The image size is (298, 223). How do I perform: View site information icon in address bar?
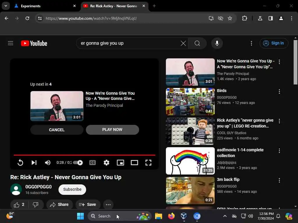pyautogui.click(x=40, y=18)
